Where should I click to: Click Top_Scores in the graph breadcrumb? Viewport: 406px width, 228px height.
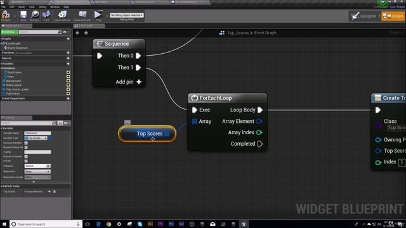pyautogui.click(x=238, y=33)
